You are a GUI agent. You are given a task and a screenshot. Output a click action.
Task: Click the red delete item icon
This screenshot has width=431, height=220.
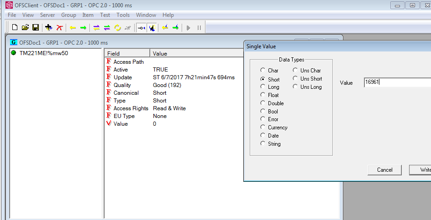[59, 28]
